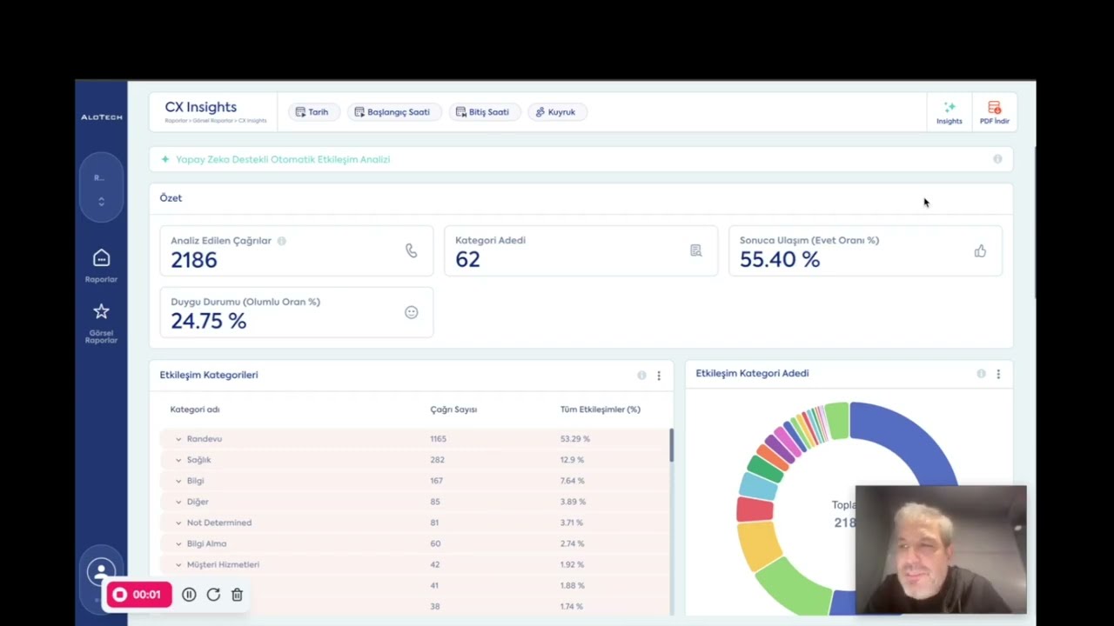Click info icon of Etkileşim Kategori Adedi panel
1114x626 pixels.
[x=981, y=374]
